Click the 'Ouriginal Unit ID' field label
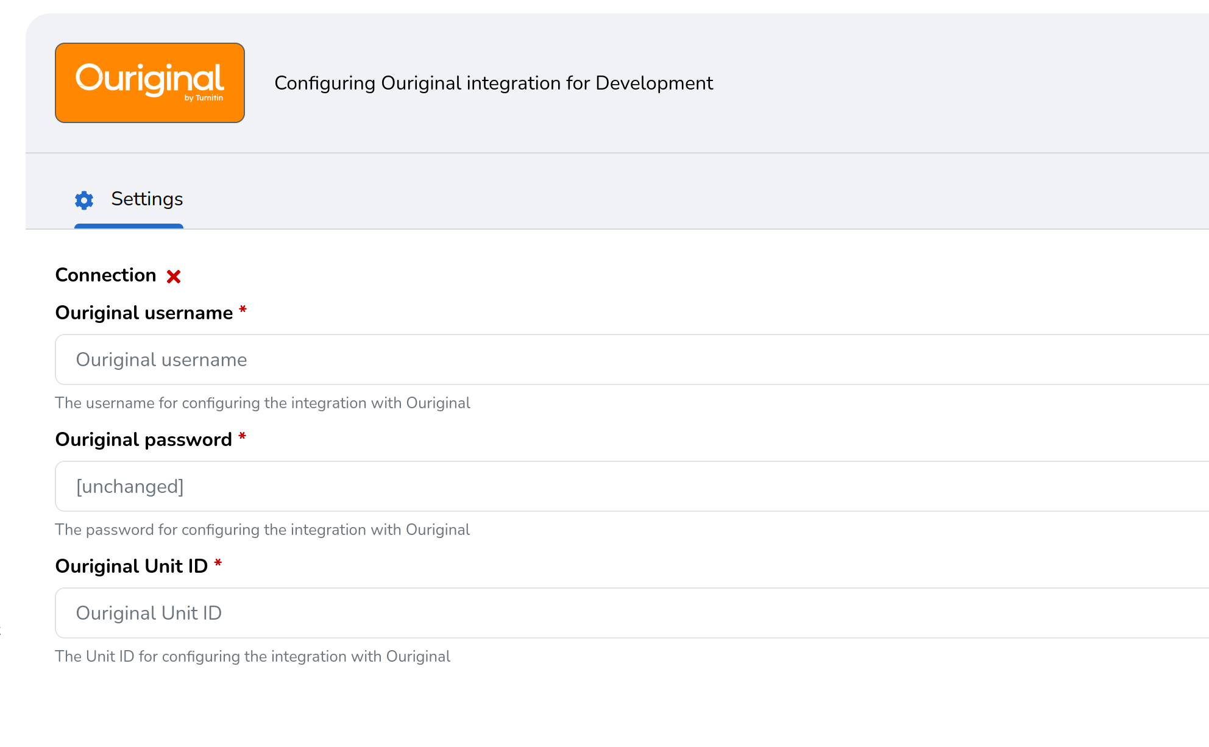The image size is (1209, 747). point(132,567)
